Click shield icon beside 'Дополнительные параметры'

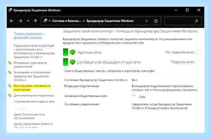(x=10, y=95)
